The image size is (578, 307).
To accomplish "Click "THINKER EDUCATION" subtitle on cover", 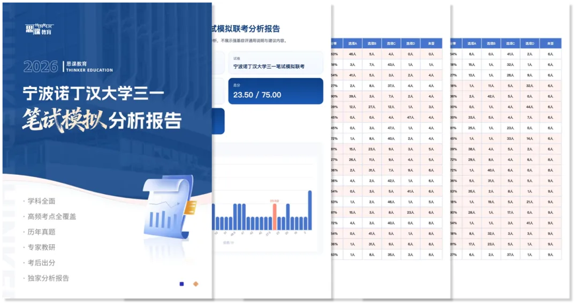I will point(89,70).
